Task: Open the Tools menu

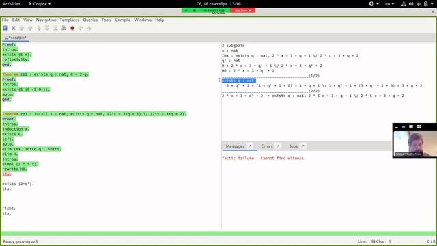Action: pos(107,20)
